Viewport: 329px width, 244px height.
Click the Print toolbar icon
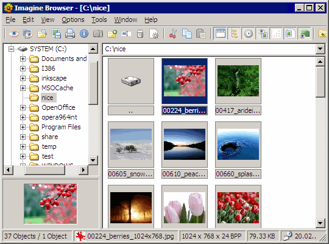[x=70, y=34]
